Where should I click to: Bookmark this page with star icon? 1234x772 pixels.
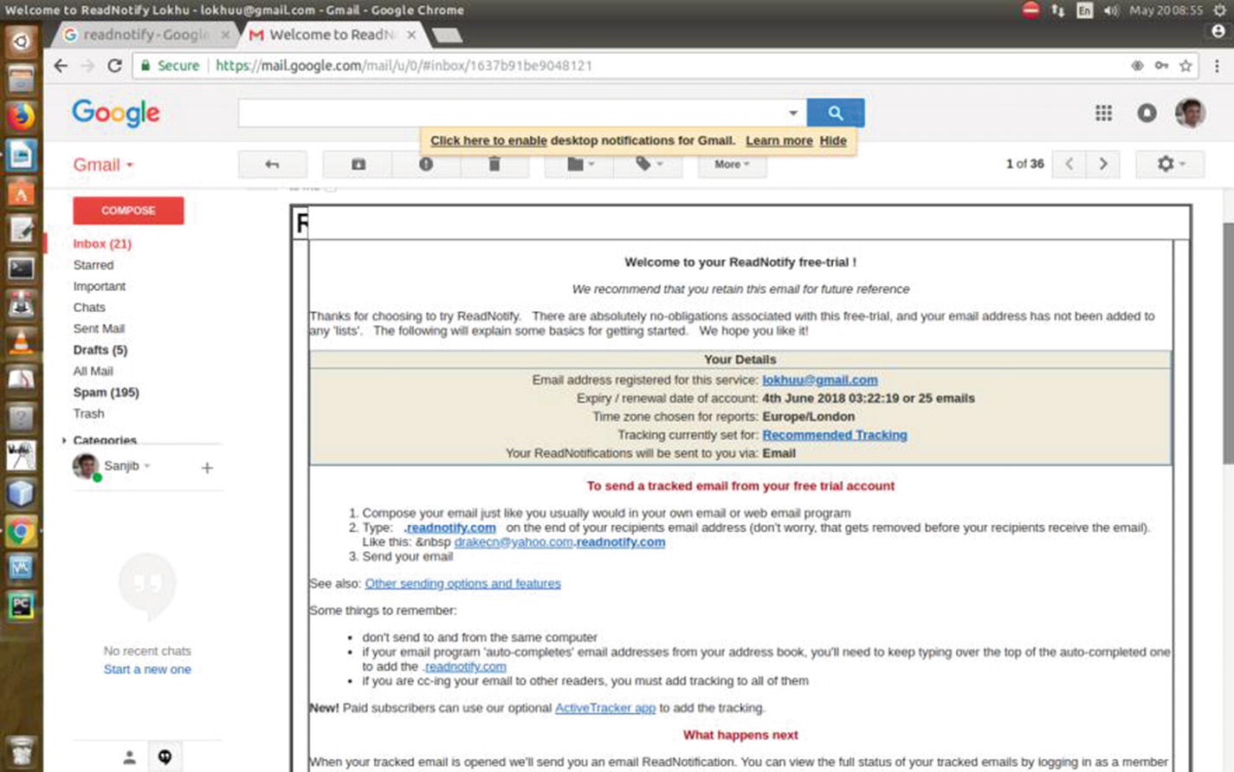[x=1186, y=66]
